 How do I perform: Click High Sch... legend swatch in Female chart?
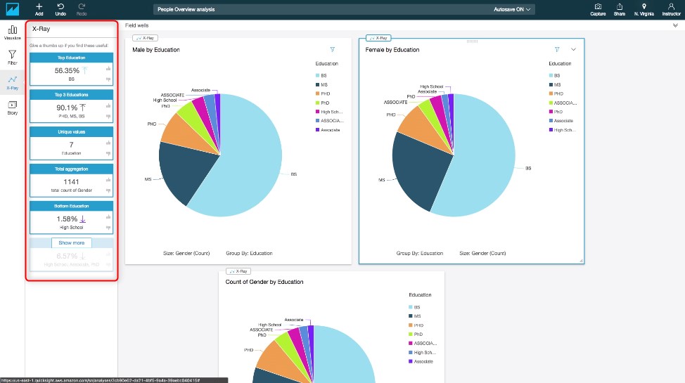[551, 130]
